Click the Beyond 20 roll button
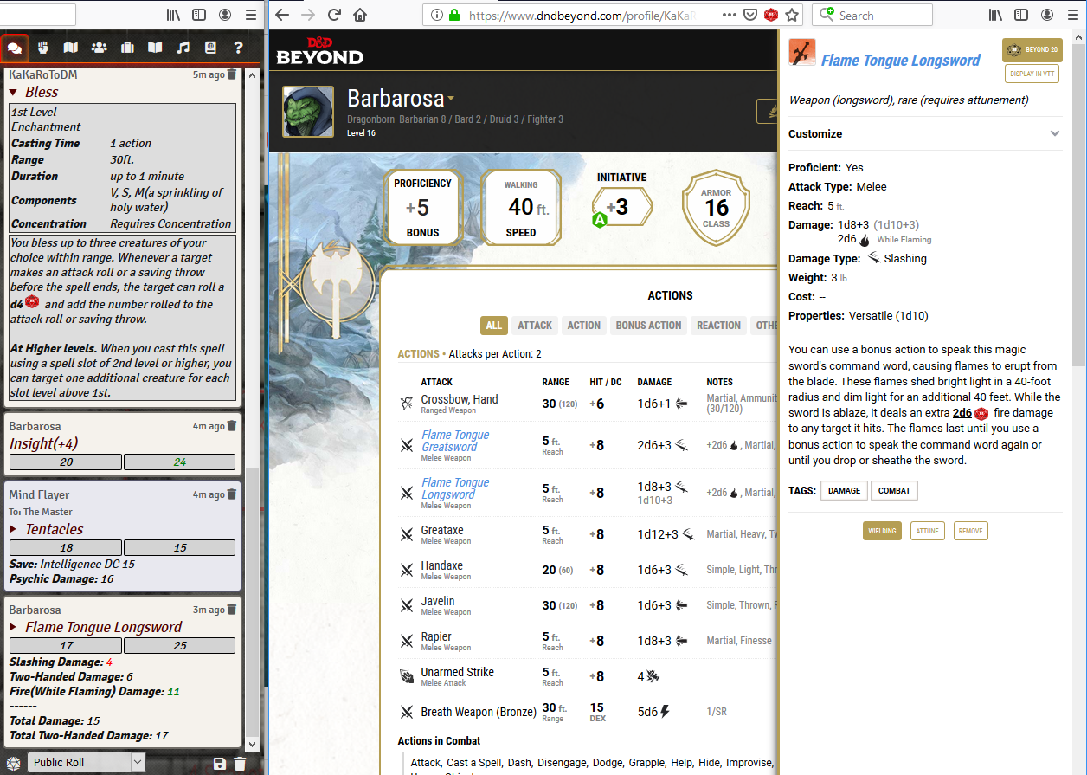This screenshot has height=775, width=1087. [x=1032, y=50]
